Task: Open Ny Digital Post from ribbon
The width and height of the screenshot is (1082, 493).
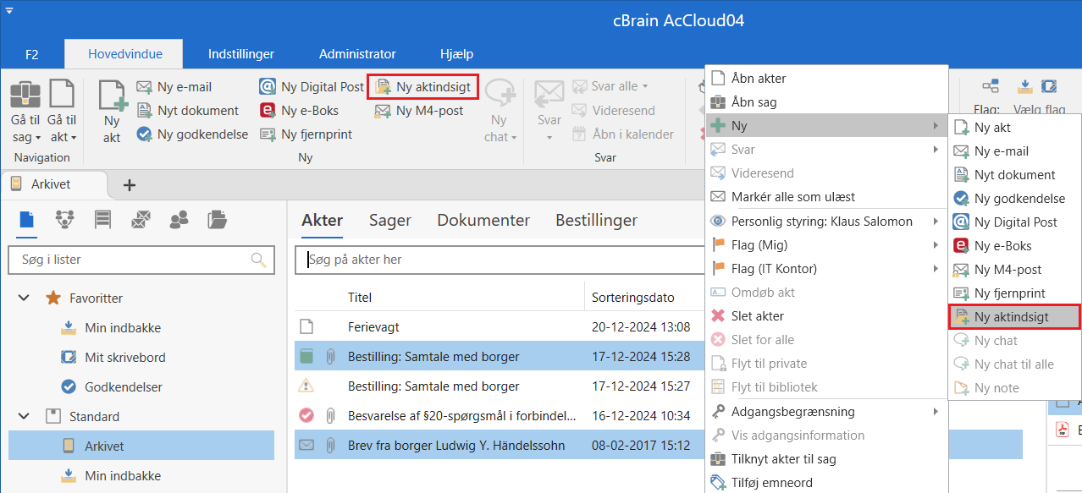Action: tap(312, 87)
